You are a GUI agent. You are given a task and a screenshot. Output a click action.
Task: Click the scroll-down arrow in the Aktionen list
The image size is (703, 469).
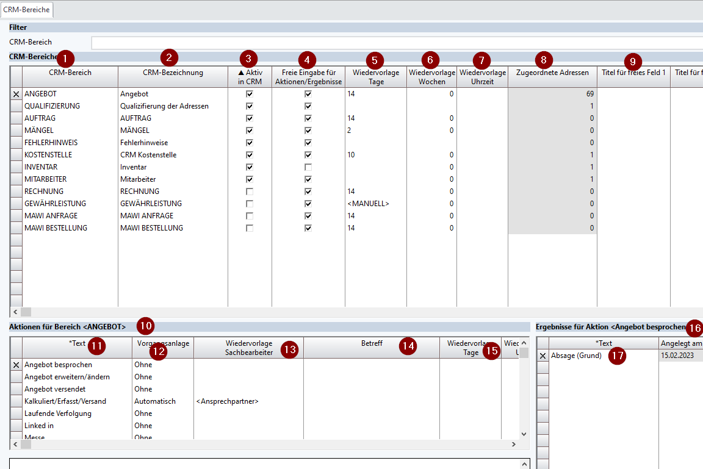(524, 434)
